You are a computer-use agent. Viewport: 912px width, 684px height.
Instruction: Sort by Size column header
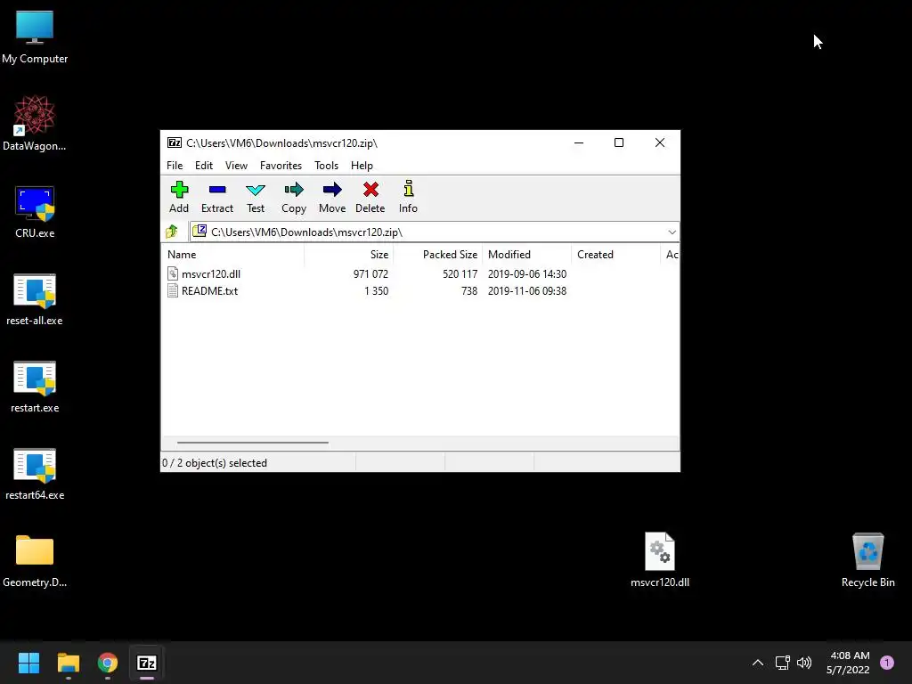[x=349, y=254]
